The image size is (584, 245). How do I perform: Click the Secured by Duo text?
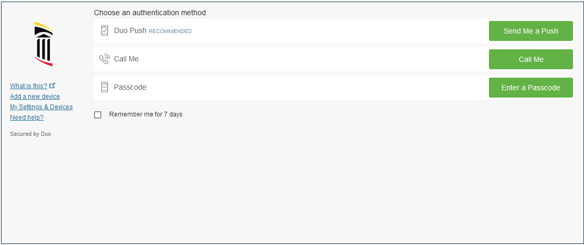pyautogui.click(x=30, y=134)
